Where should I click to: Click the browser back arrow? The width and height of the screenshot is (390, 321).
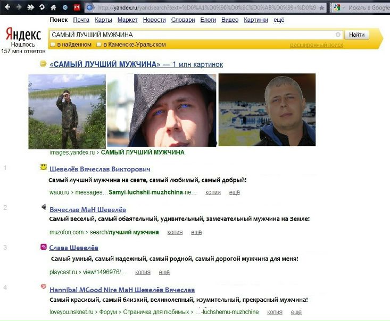click(7, 7)
